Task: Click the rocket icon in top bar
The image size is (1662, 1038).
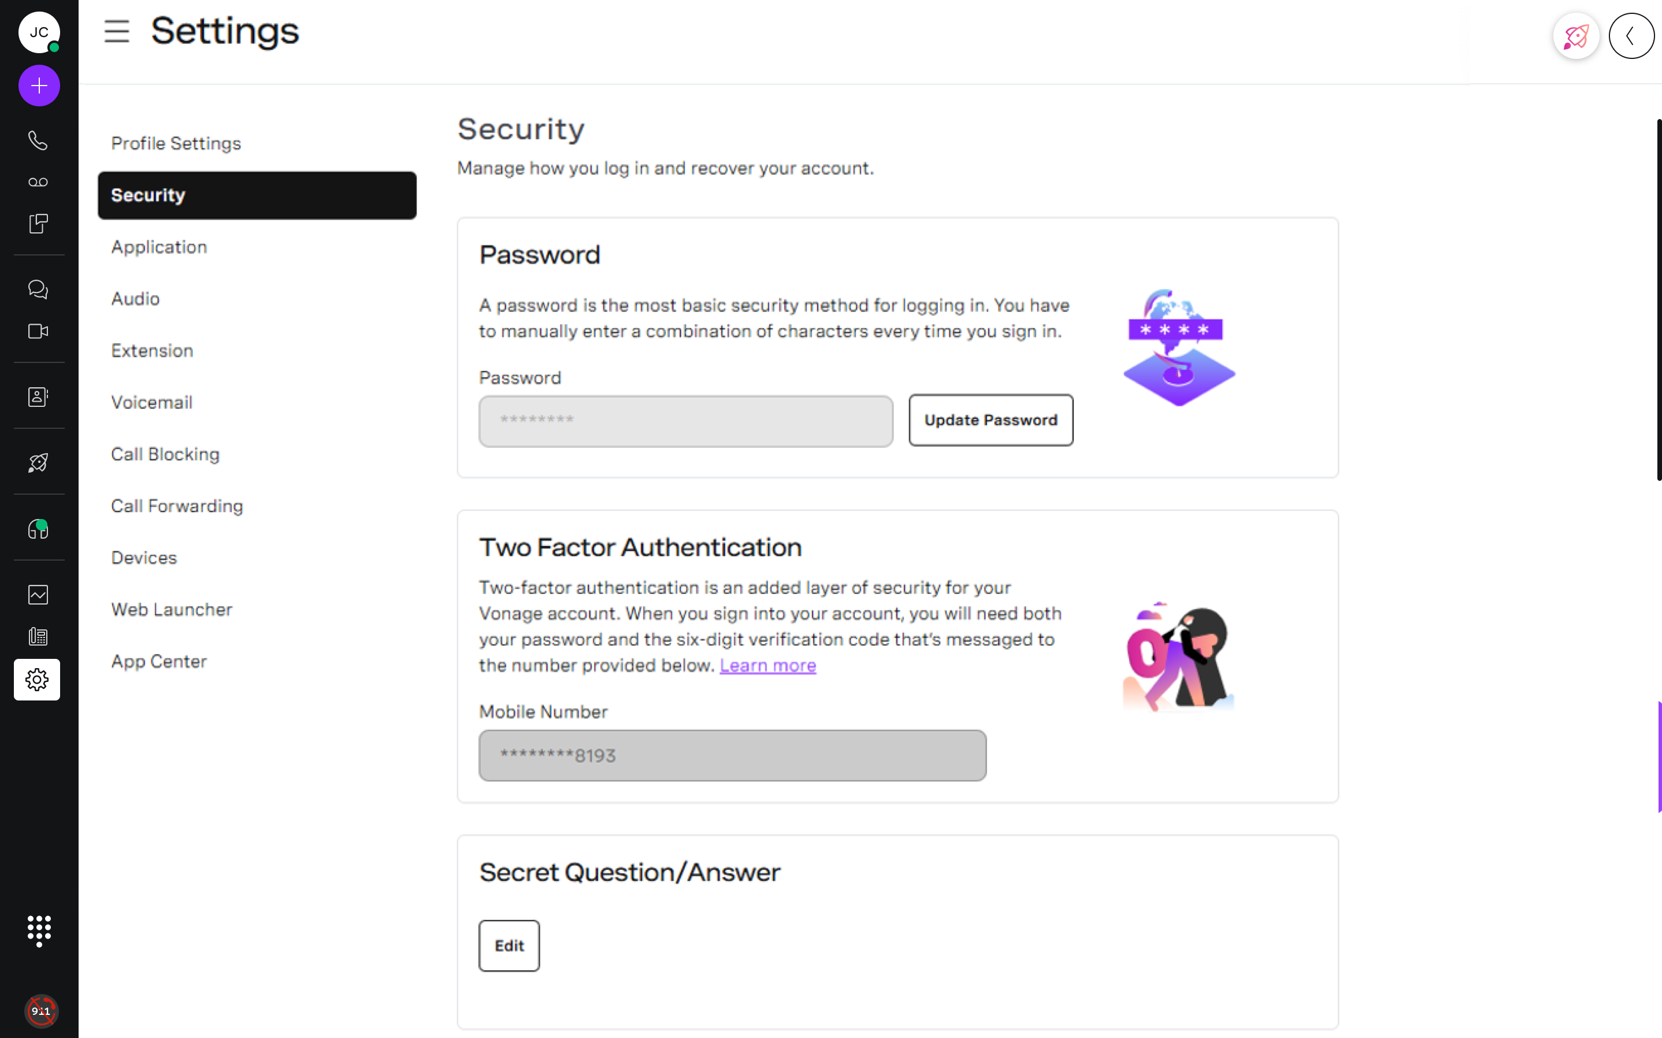Action: (1575, 36)
